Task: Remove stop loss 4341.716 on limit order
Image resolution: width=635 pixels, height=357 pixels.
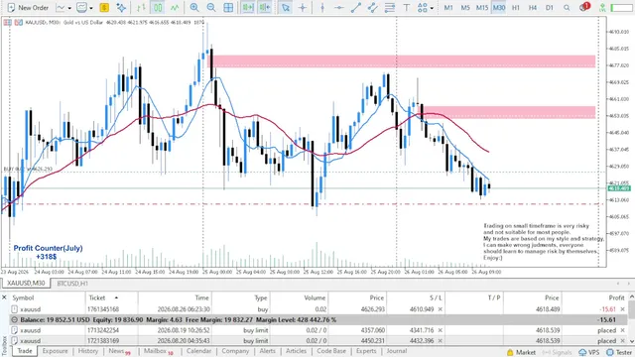Action: [441, 330]
